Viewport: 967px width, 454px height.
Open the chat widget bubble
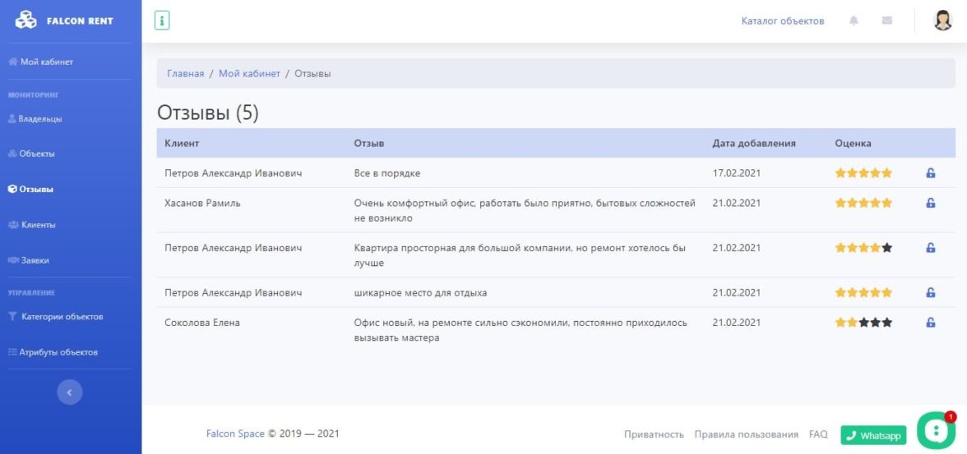(x=935, y=429)
